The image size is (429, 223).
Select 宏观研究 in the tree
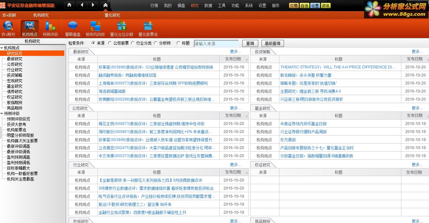coord(15,81)
